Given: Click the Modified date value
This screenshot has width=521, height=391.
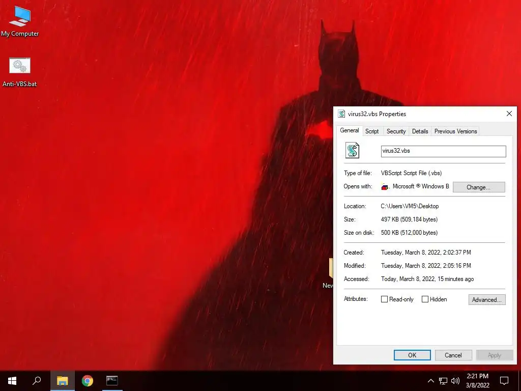Looking at the screenshot, I should tap(426, 266).
